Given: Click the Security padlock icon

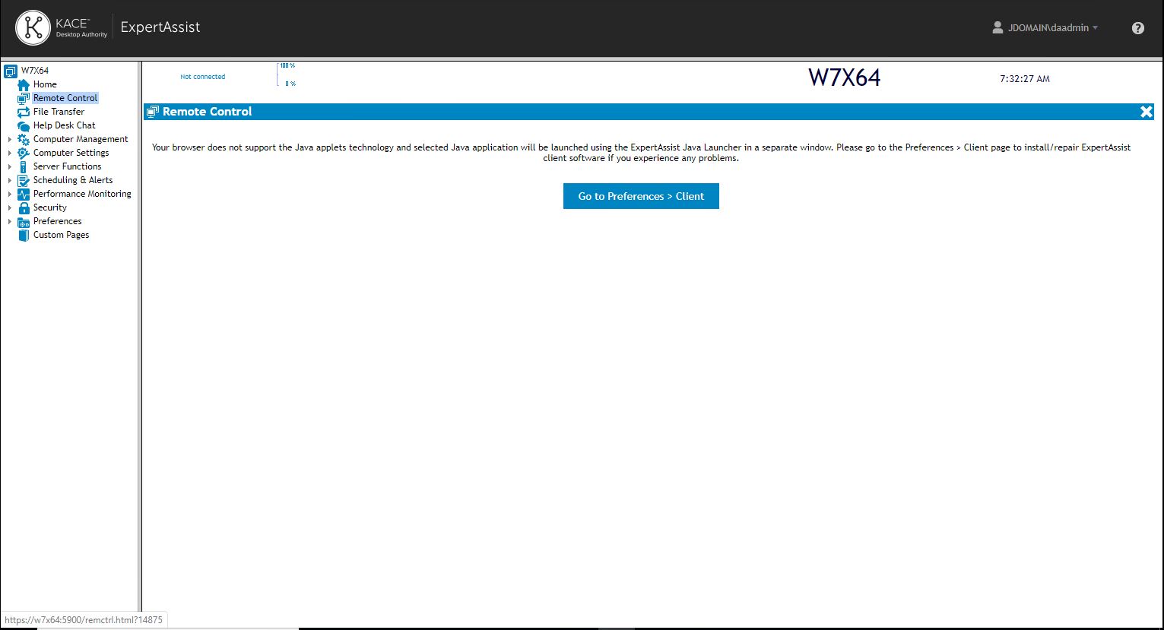Looking at the screenshot, I should pyautogui.click(x=24, y=207).
